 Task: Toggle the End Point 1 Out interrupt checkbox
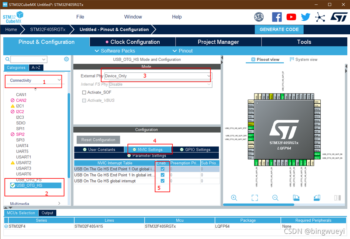[163, 169]
